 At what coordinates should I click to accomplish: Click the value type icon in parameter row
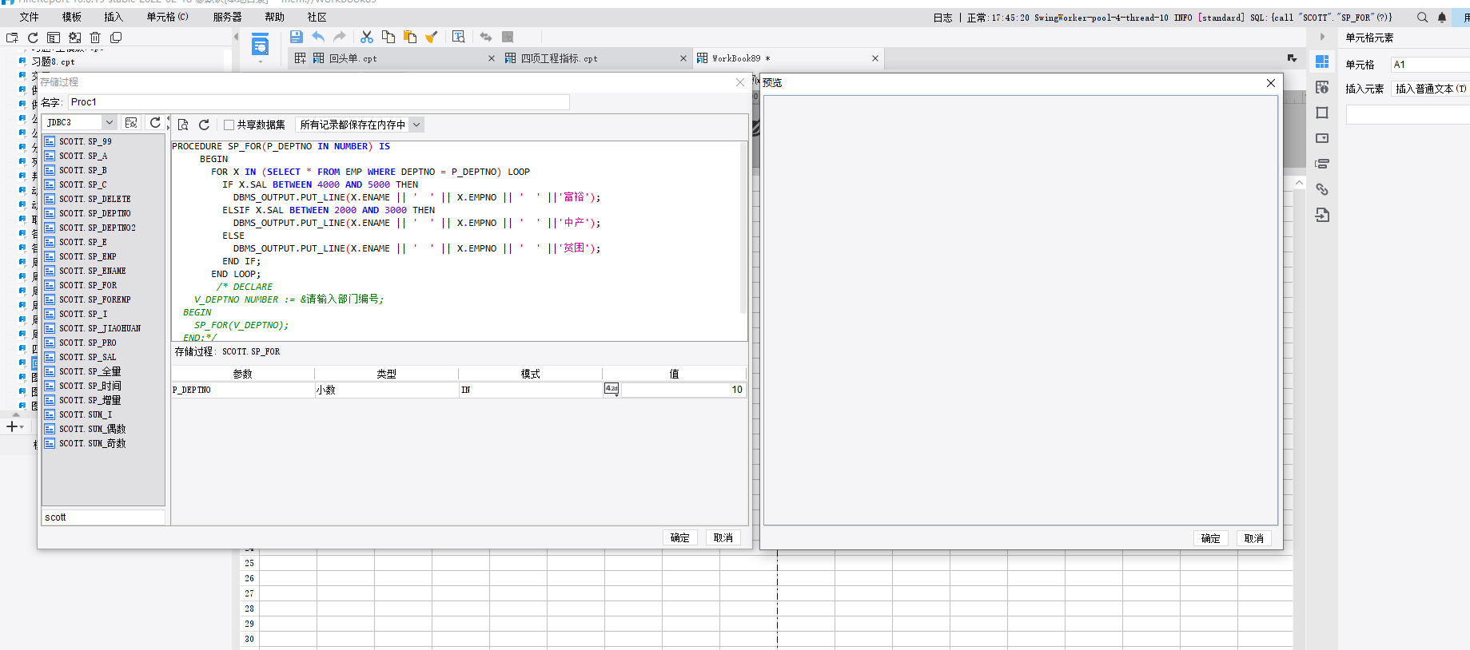pos(612,389)
